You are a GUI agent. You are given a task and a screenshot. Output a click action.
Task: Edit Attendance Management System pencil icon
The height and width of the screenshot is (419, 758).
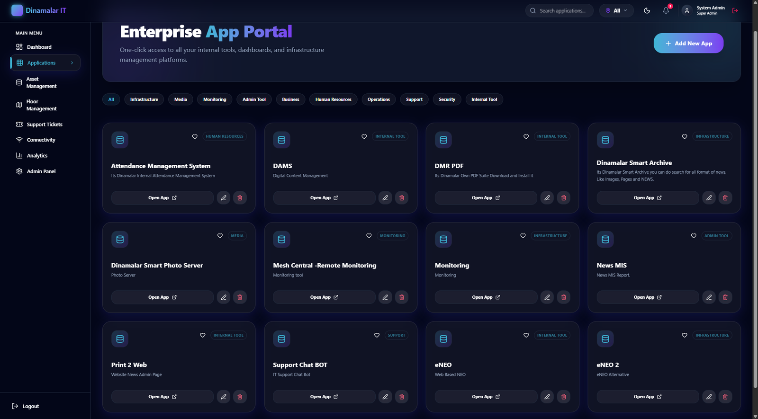224,198
